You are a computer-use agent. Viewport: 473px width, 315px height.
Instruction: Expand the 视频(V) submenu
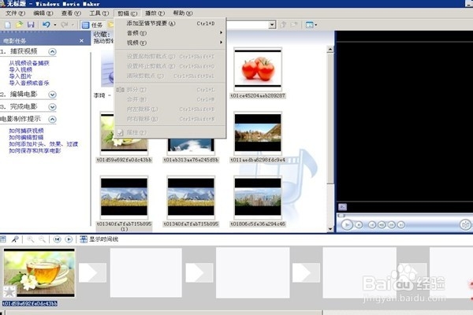coord(170,43)
